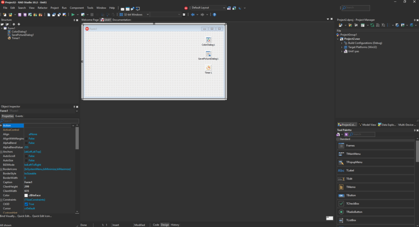
Task: Click the Refresh icon in Project Manager toolbar
Action: pos(372,25)
